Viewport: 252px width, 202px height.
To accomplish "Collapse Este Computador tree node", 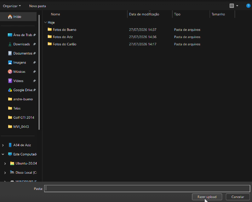I will pyautogui.click(x=3, y=154).
